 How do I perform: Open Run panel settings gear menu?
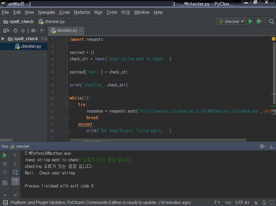pyautogui.click(x=263, y=146)
